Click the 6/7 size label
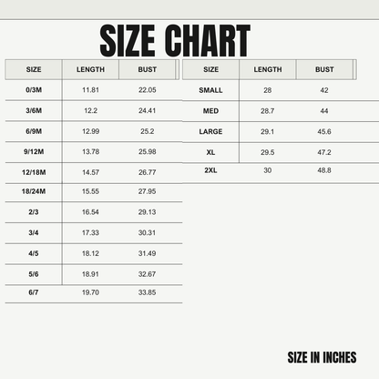The width and height of the screenshot is (379, 379). tap(34, 292)
